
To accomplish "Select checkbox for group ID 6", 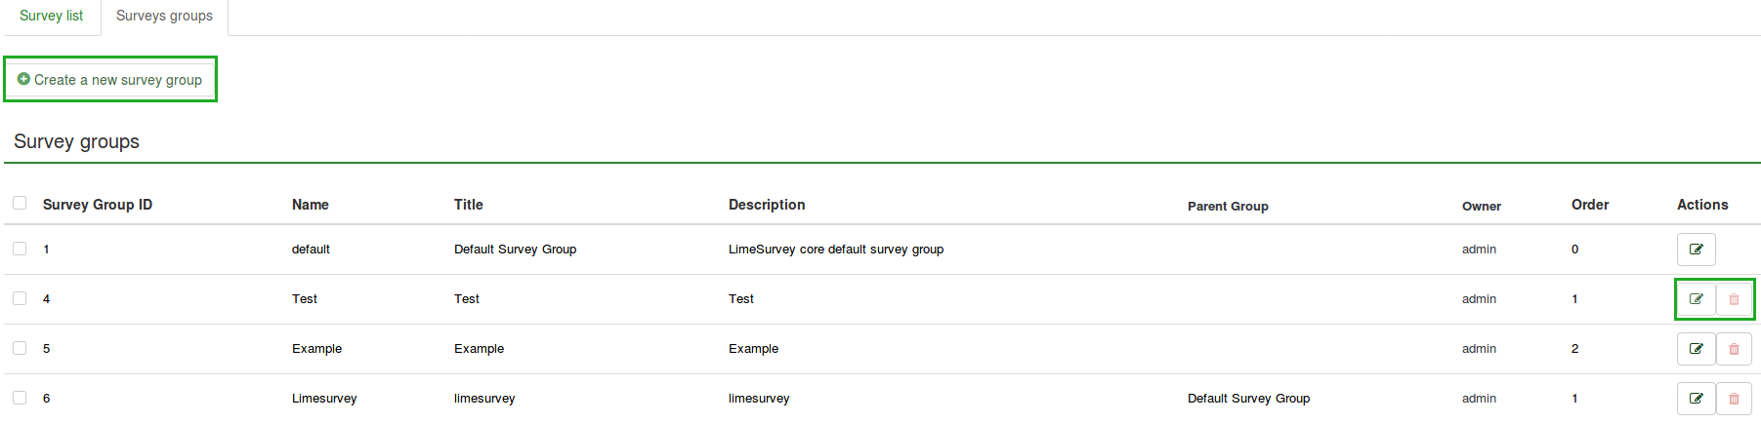I will pyautogui.click(x=20, y=398).
